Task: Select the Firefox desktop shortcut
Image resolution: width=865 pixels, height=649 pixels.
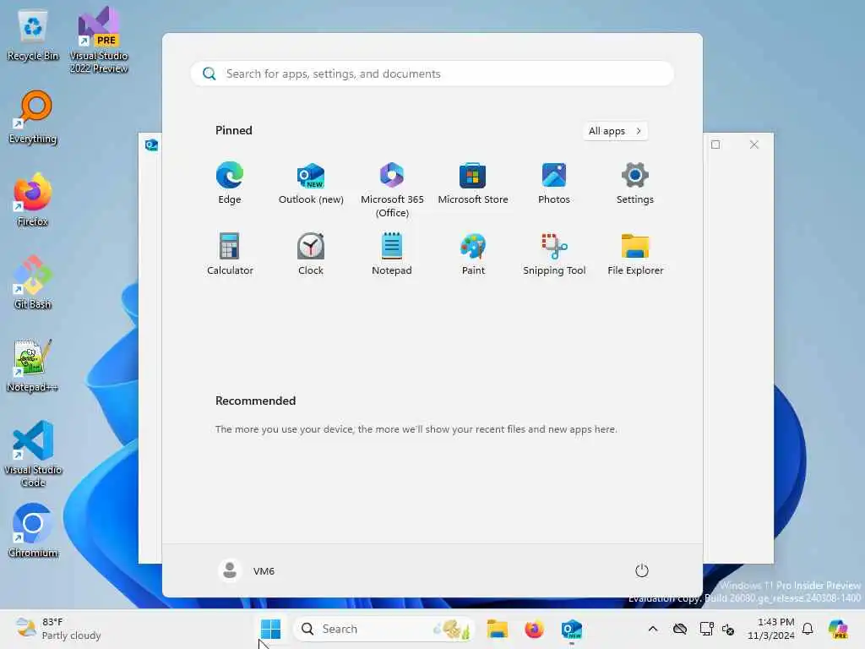Action: click(x=33, y=199)
